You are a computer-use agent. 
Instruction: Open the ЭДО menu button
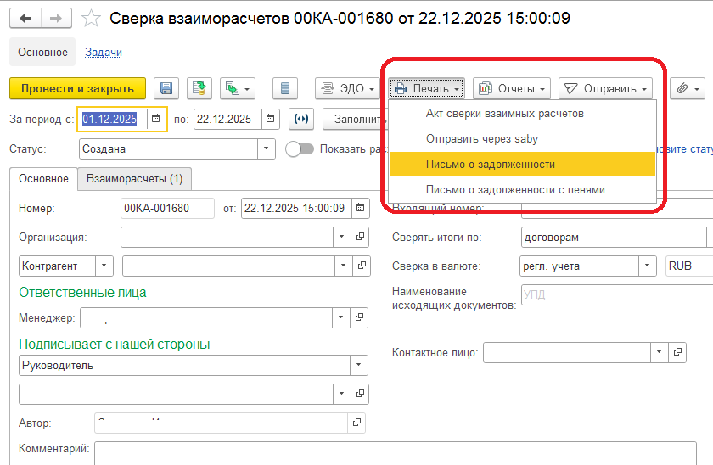click(347, 88)
